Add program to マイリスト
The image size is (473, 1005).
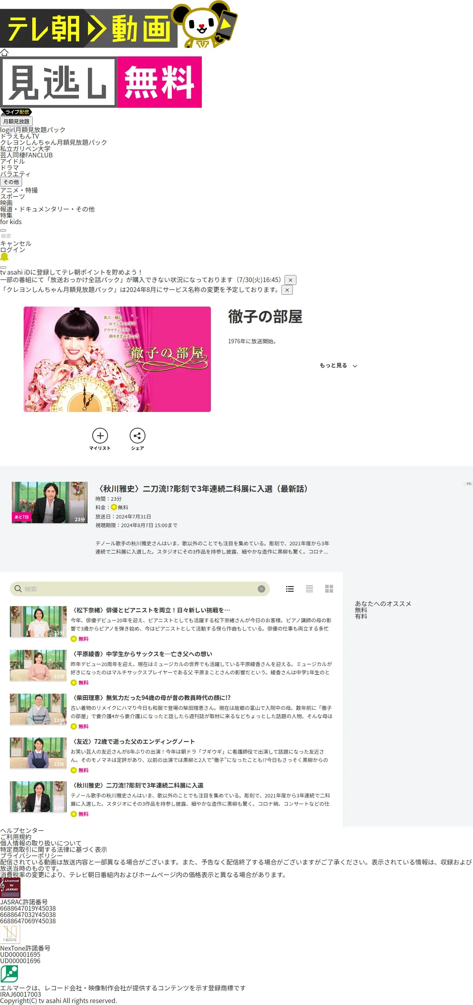click(100, 439)
